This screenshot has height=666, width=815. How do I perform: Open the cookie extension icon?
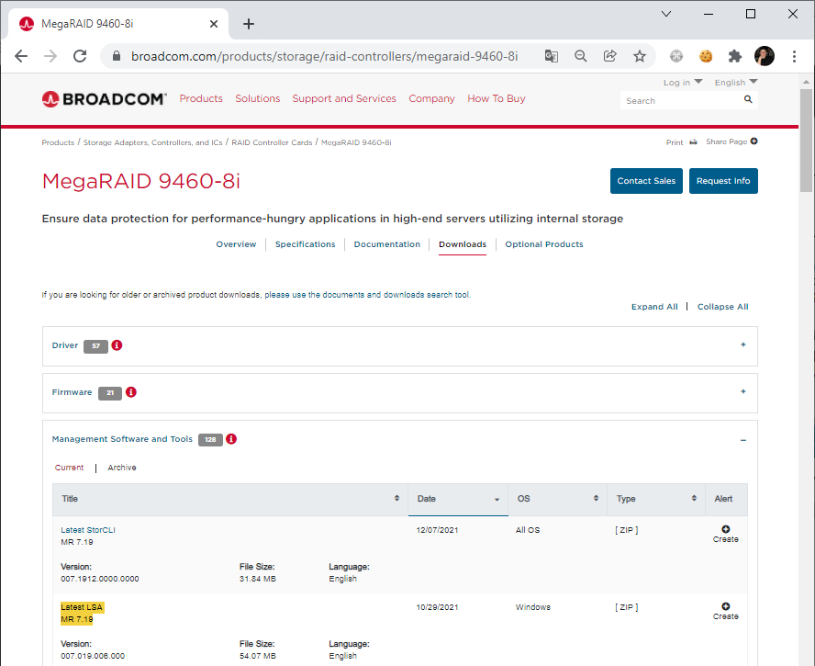pos(706,56)
